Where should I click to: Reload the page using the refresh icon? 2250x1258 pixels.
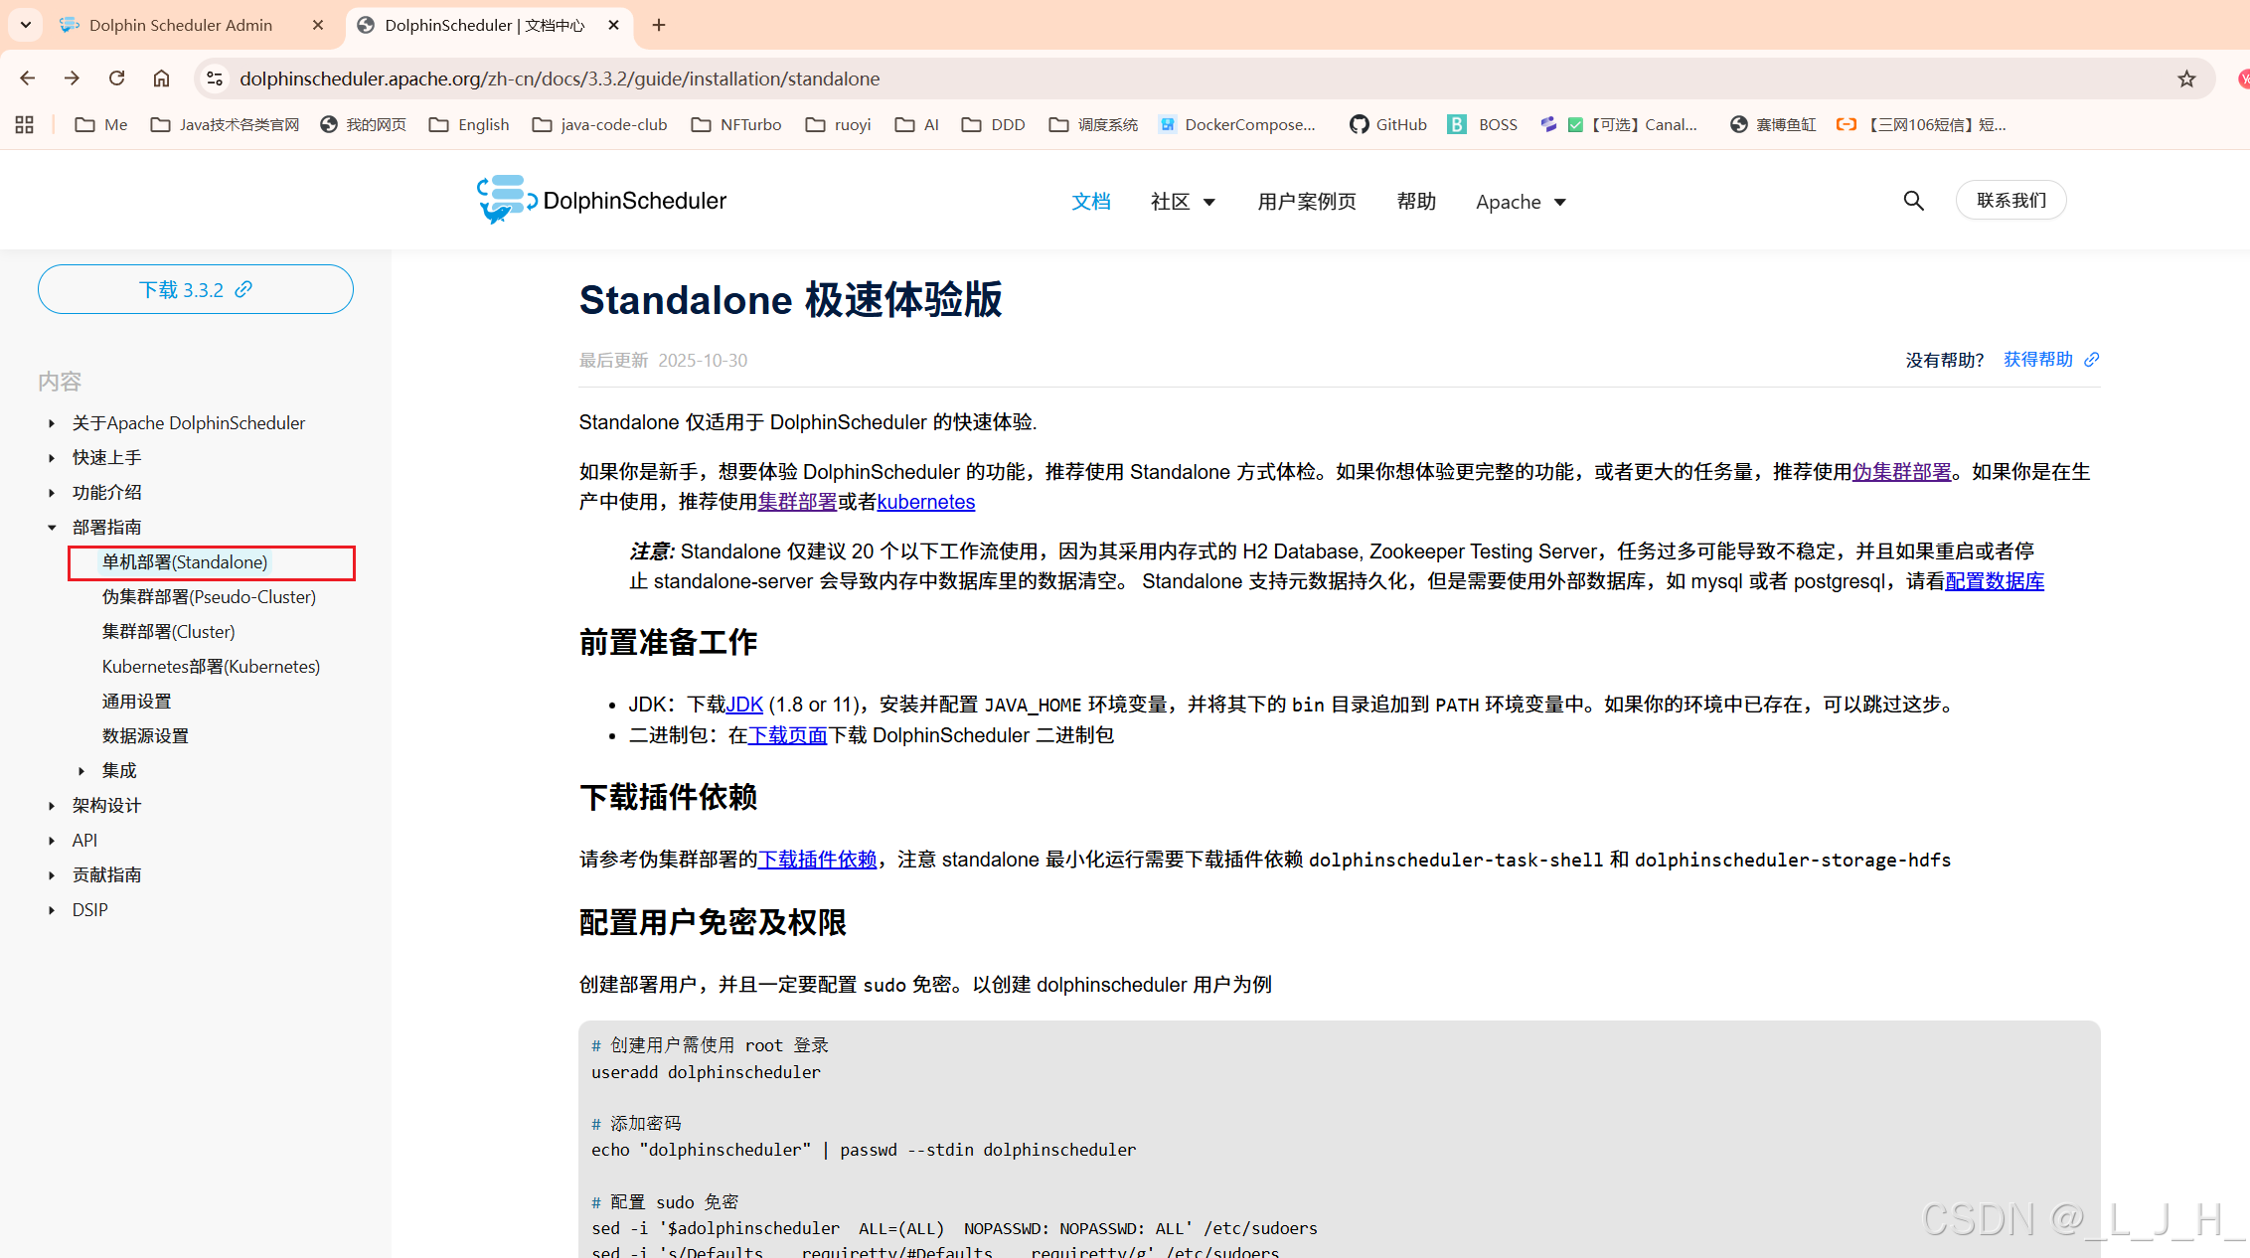(x=117, y=79)
